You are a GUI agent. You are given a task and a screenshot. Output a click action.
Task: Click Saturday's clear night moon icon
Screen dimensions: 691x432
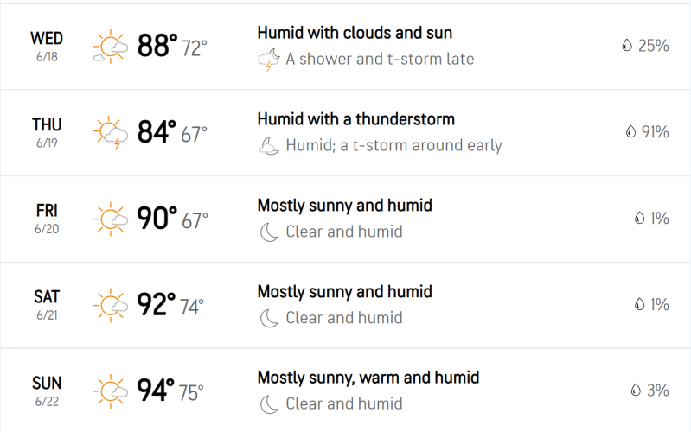pos(269,319)
